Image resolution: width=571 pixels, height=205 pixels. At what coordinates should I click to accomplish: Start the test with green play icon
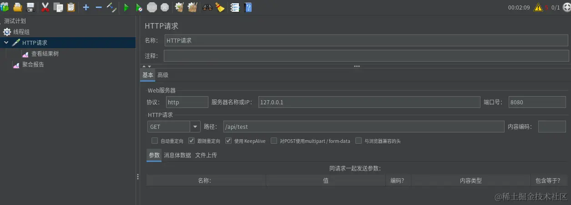point(126,7)
